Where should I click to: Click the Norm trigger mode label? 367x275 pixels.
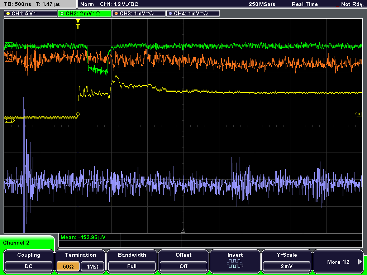click(x=87, y=4)
